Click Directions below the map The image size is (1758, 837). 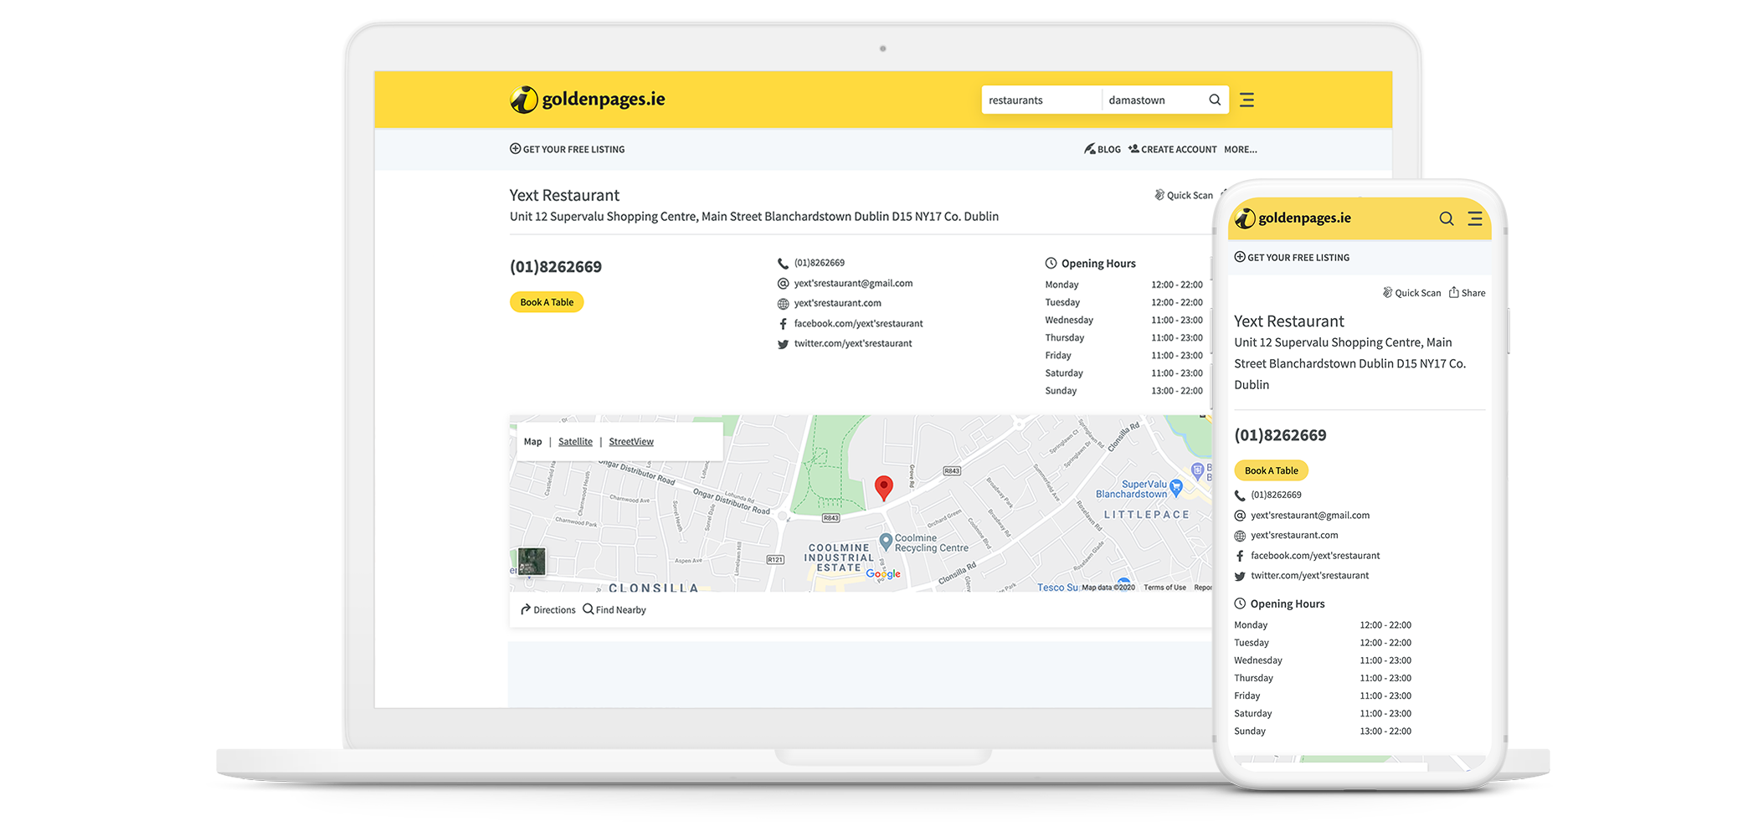click(x=548, y=610)
